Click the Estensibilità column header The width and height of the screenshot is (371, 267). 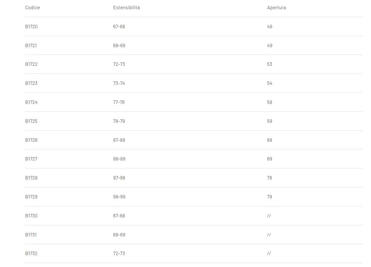click(x=126, y=8)
